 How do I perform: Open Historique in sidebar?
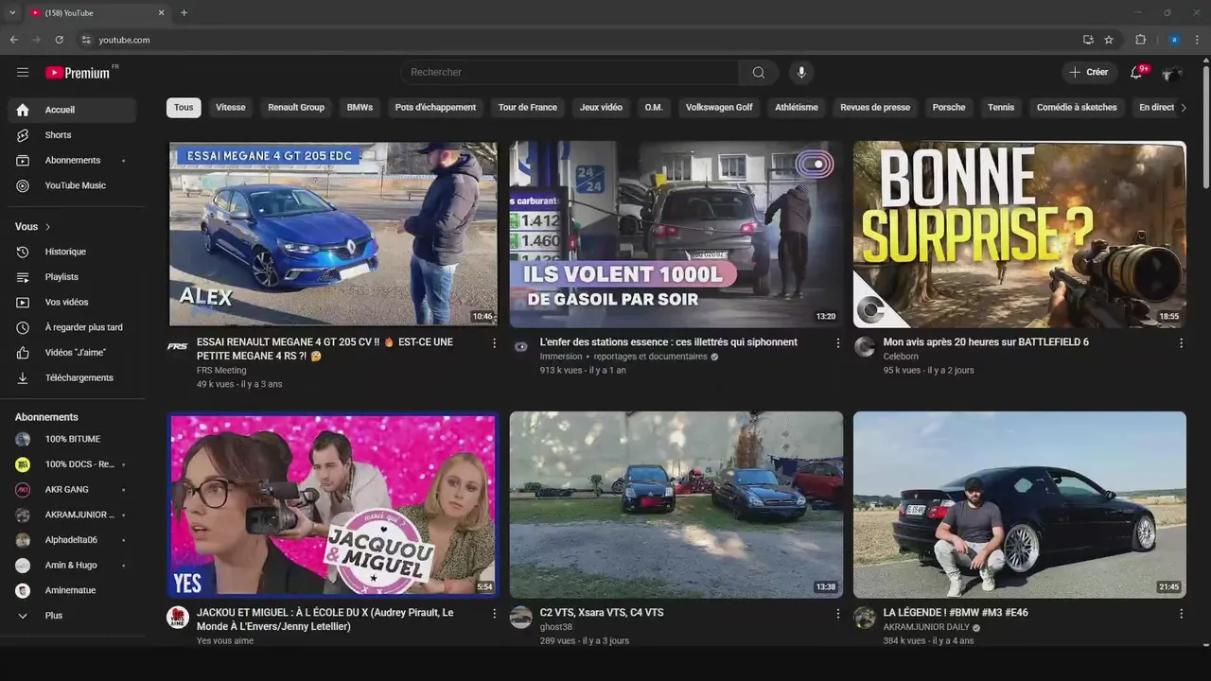(72, 252)
